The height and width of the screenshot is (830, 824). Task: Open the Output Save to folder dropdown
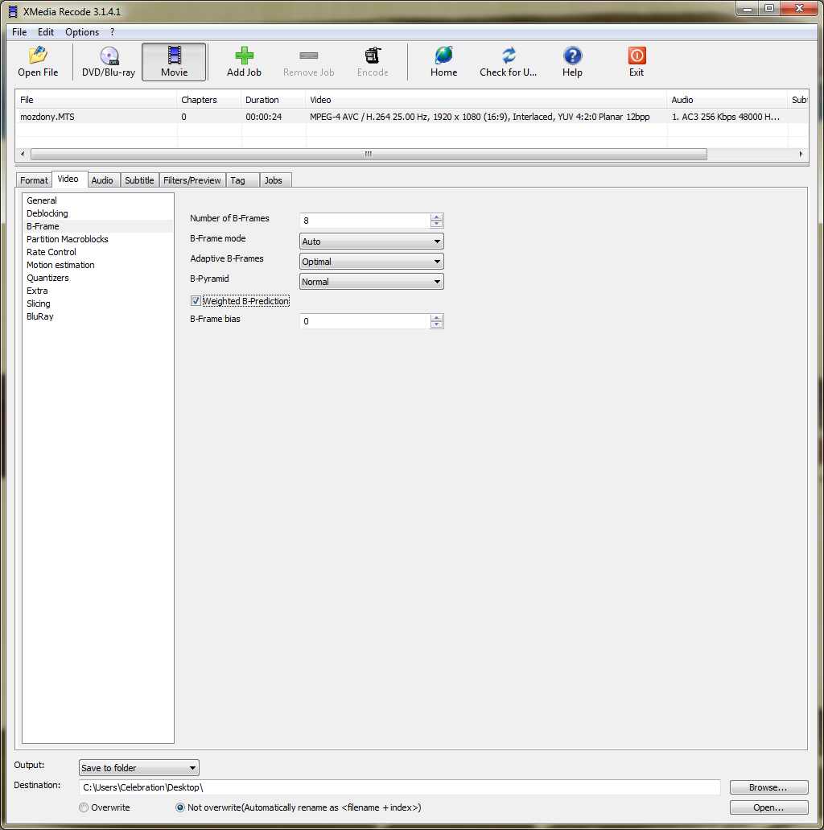pos(139,767)
